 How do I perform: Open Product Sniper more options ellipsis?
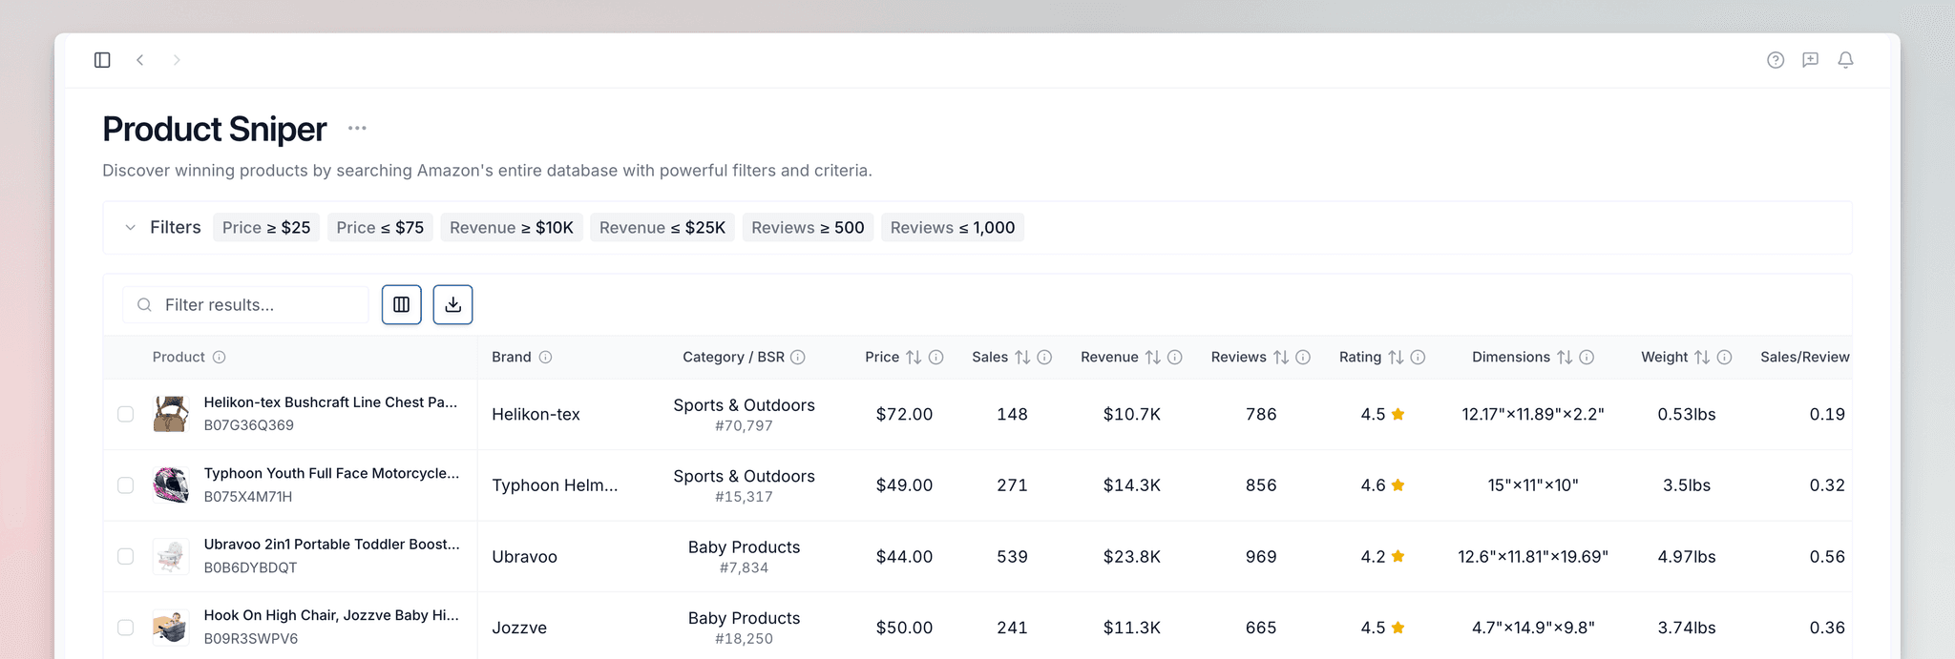pos(357,128)
